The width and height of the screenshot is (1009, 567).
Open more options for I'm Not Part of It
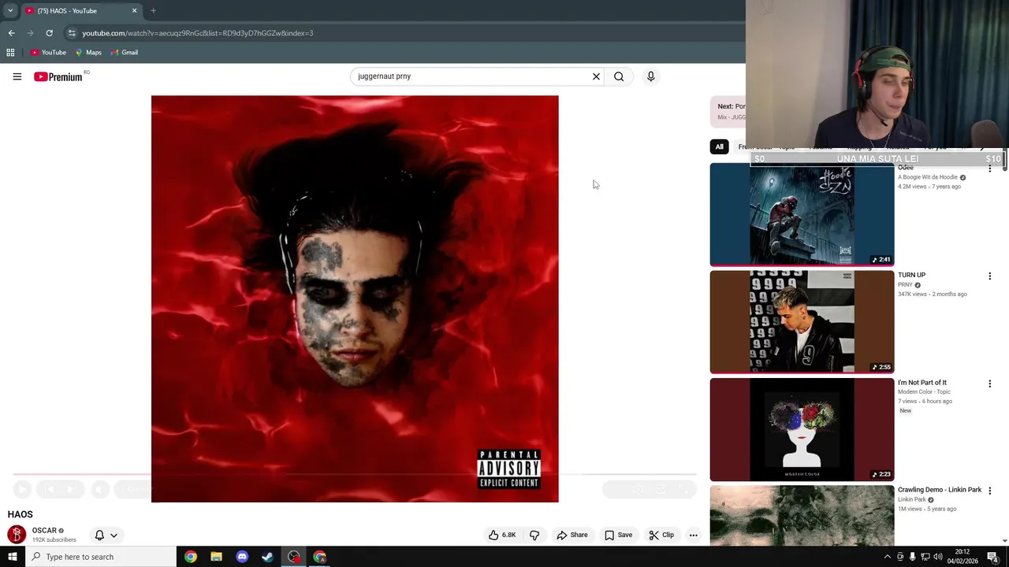tap(989, 384)
